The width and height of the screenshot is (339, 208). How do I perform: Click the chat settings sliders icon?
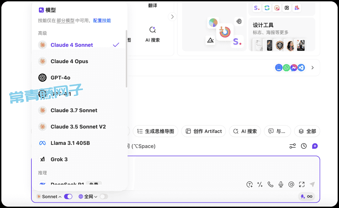click(x=293, y=146)
